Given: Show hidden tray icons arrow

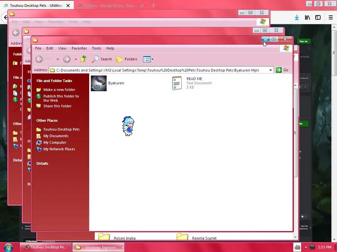Looking at the screenshot, I should 306,247.
